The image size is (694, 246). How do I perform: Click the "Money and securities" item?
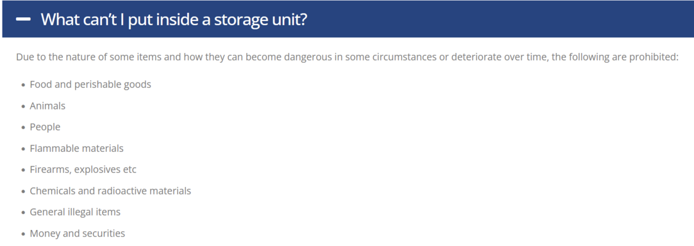tap(78, 233)
